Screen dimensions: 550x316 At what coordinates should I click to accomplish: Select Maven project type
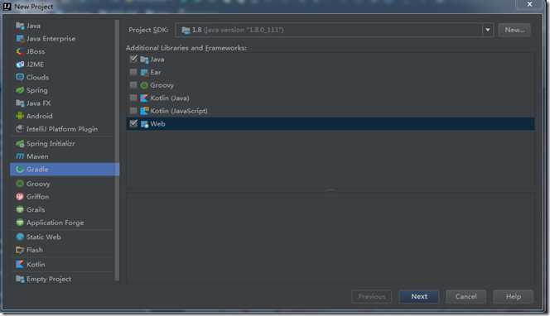[x=37, y=156]
